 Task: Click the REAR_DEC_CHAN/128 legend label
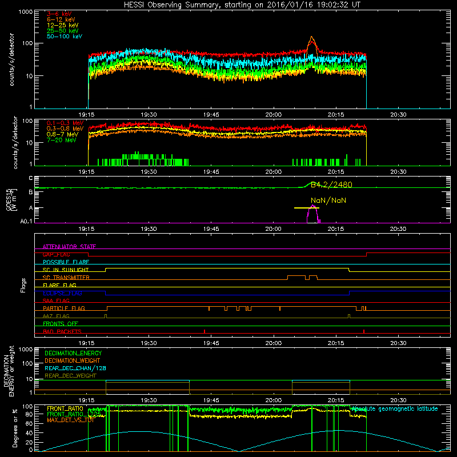75,368
